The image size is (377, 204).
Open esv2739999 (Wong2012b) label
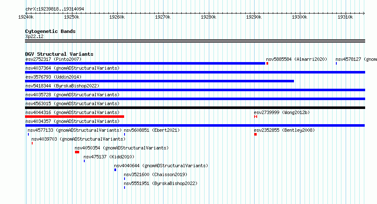[282, 112]
